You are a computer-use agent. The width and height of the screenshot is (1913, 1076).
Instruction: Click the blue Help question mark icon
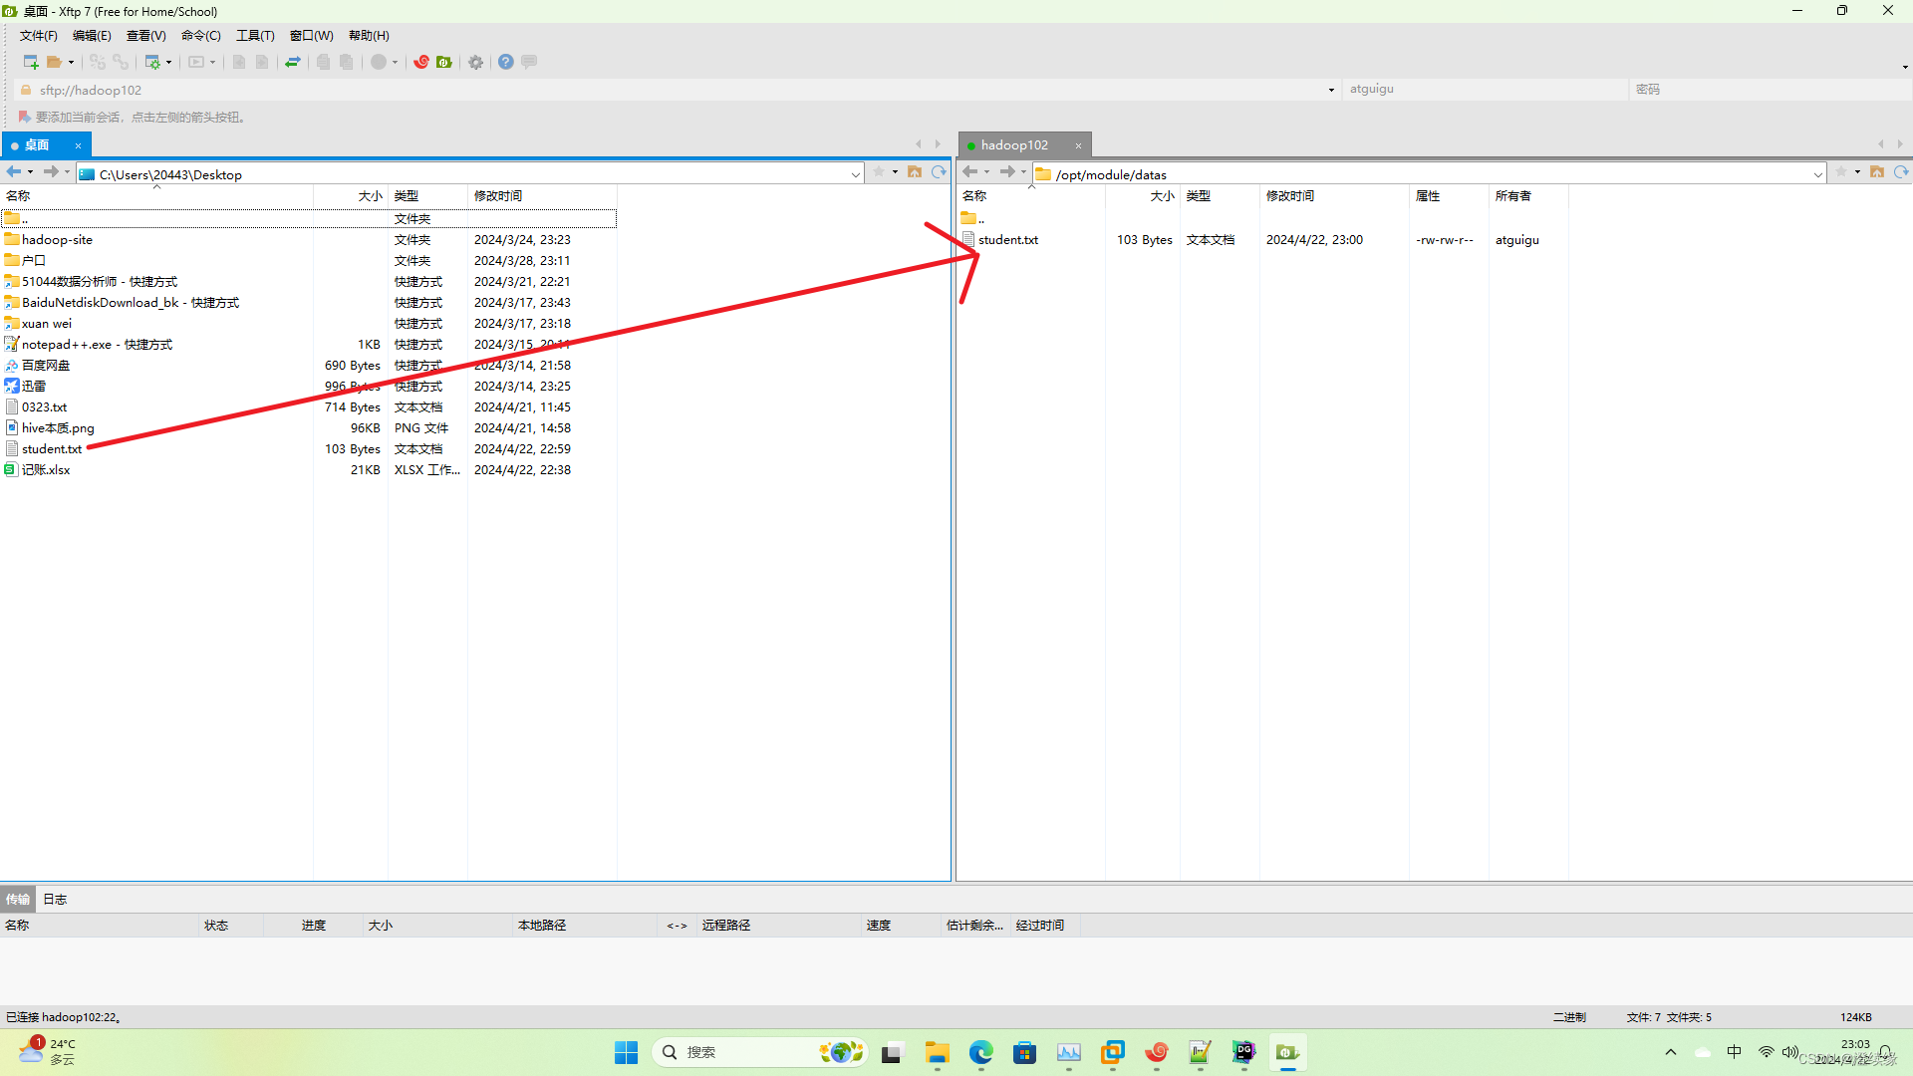click(x=506, y=62)
